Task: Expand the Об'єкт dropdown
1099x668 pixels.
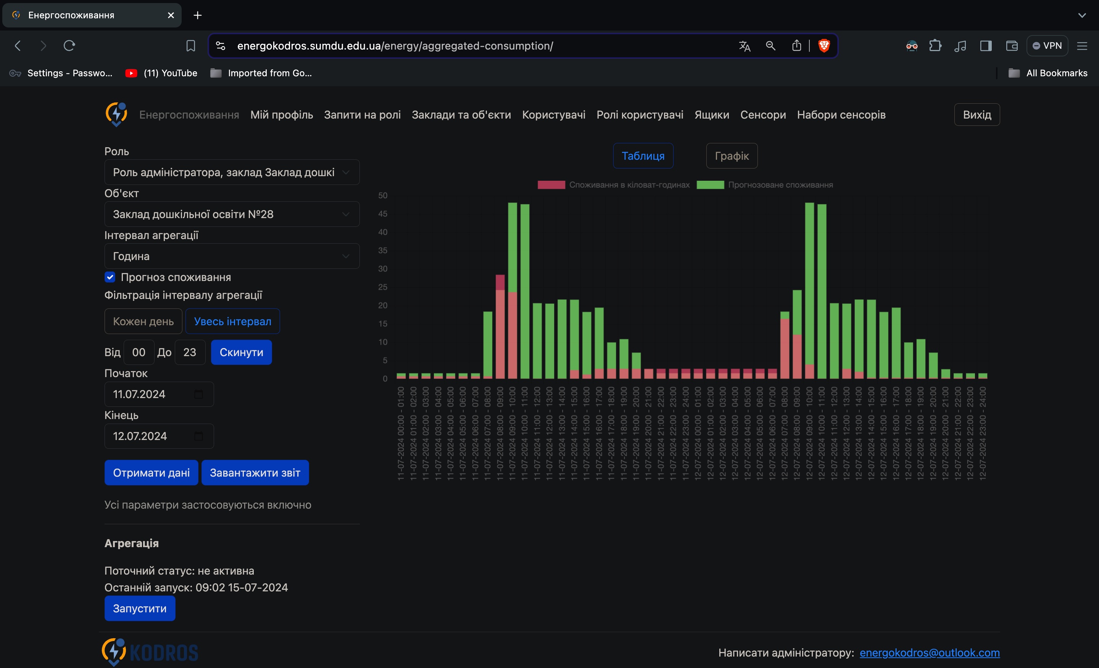Action: (x=232, y=214)
